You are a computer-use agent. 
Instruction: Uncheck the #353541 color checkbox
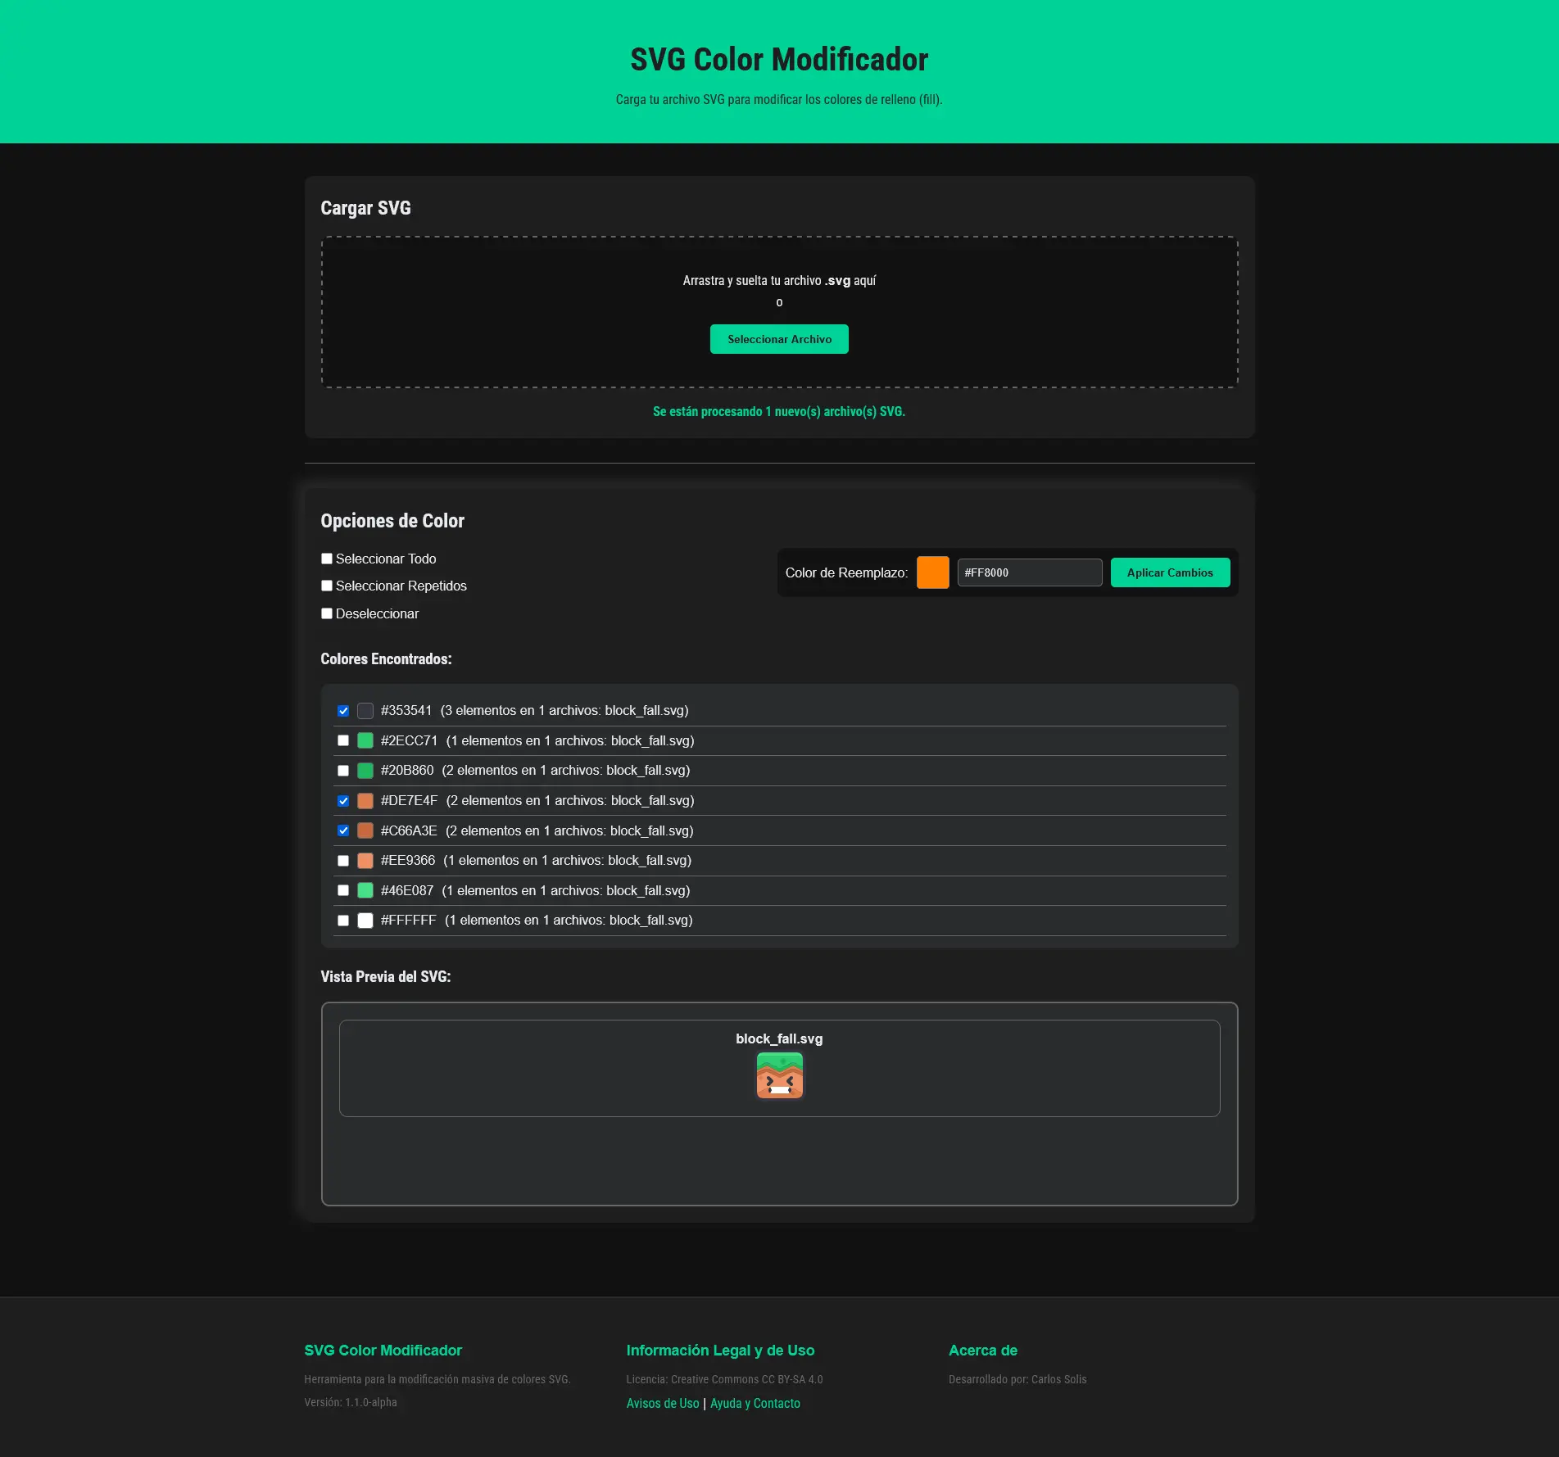tap(343, 711)
